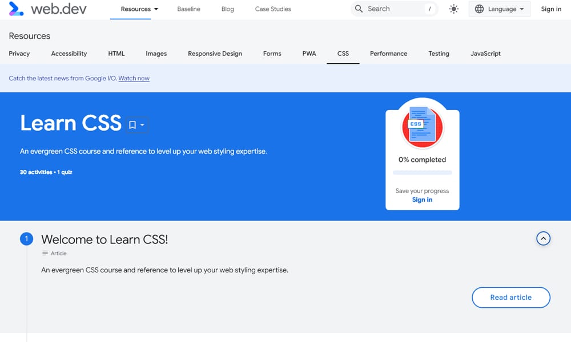Open the Resources dropdown menu

pos(139,9)
